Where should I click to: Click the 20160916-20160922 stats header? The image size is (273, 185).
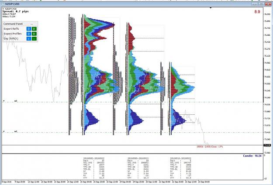(180, 158)
